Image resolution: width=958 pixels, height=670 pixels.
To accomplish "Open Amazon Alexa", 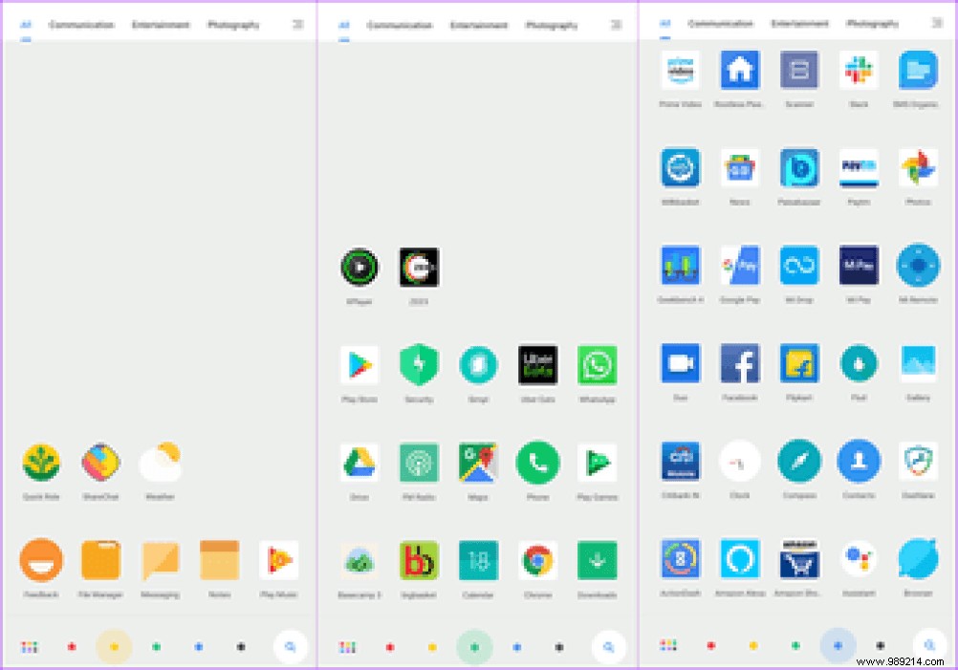I will point(739,562).
